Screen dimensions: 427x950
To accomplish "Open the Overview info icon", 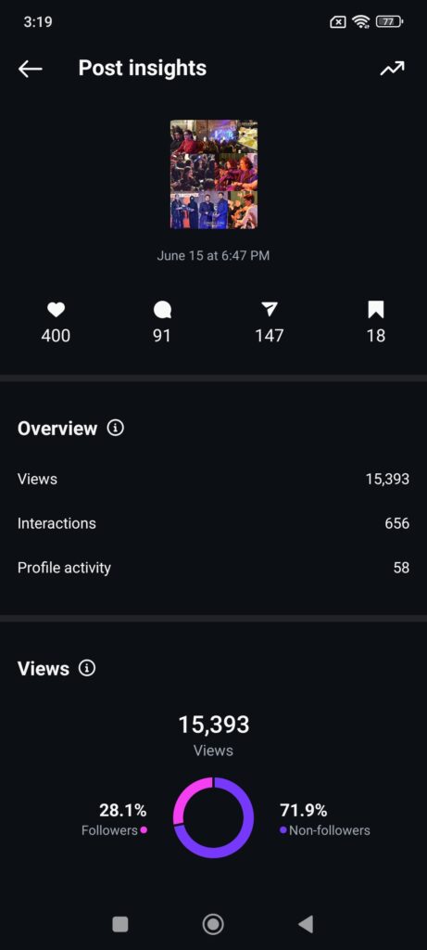I will pos(116,429).
